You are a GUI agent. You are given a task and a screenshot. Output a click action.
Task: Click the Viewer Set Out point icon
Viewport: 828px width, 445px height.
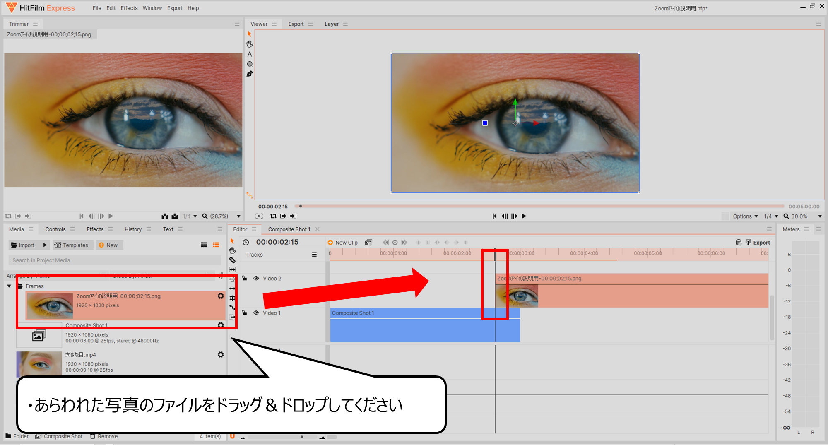[293, 216]
